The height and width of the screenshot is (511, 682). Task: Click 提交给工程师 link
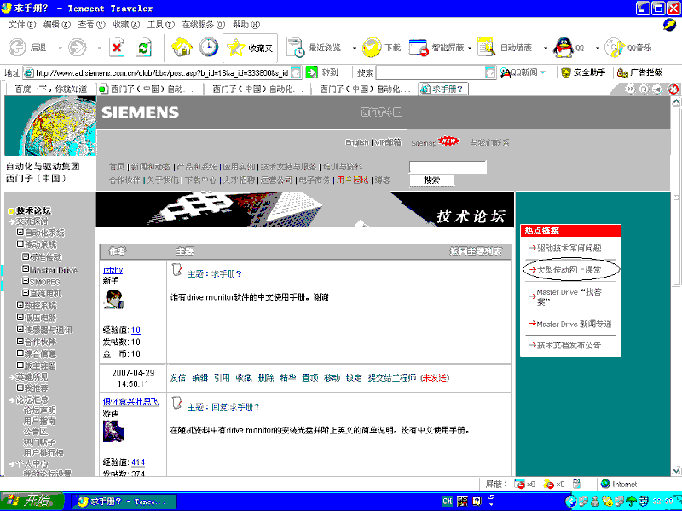392,377
